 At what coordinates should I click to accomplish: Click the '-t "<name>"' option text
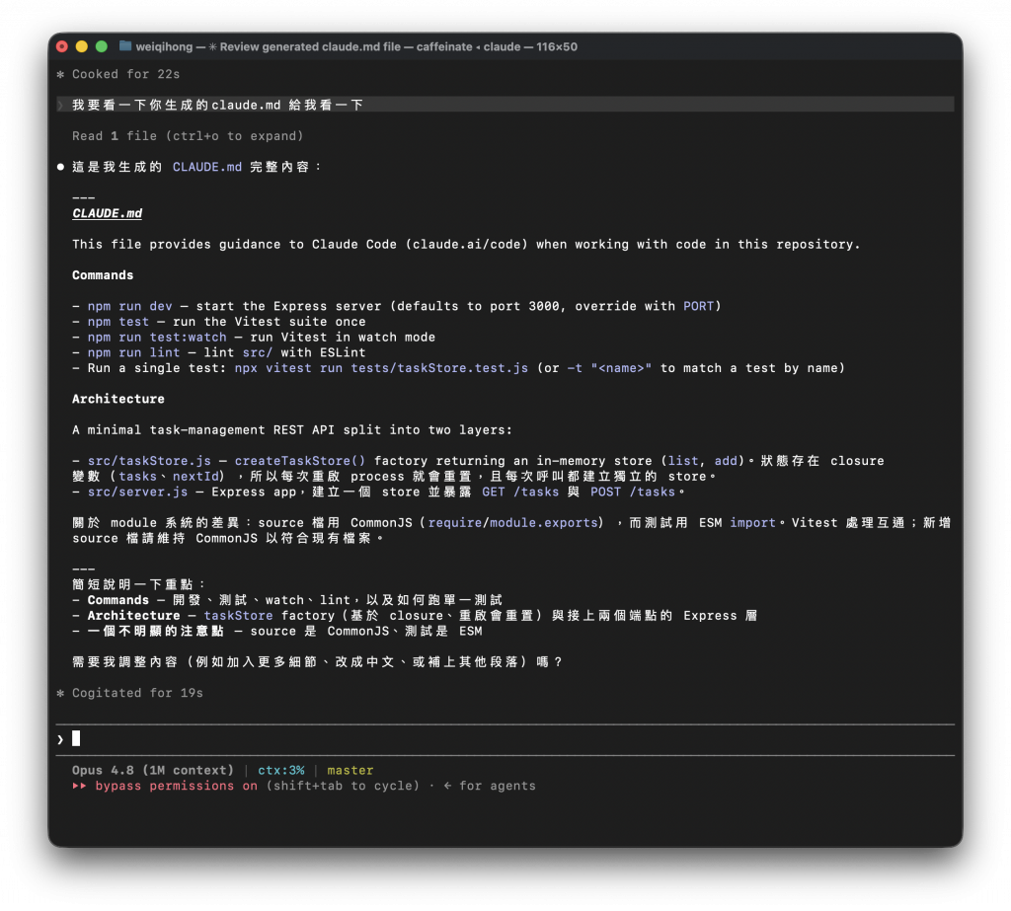click(609, 368)
